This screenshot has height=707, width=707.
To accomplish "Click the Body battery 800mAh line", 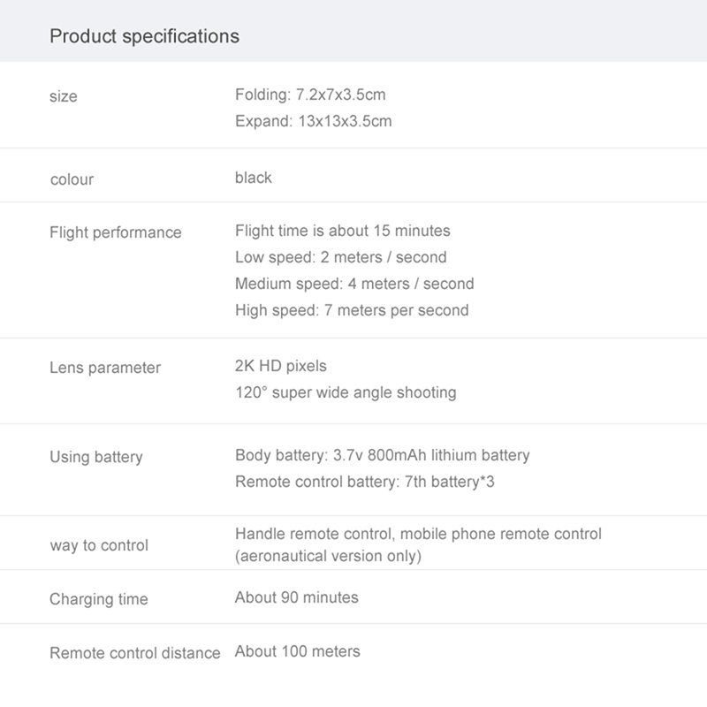I will point(383,455).
